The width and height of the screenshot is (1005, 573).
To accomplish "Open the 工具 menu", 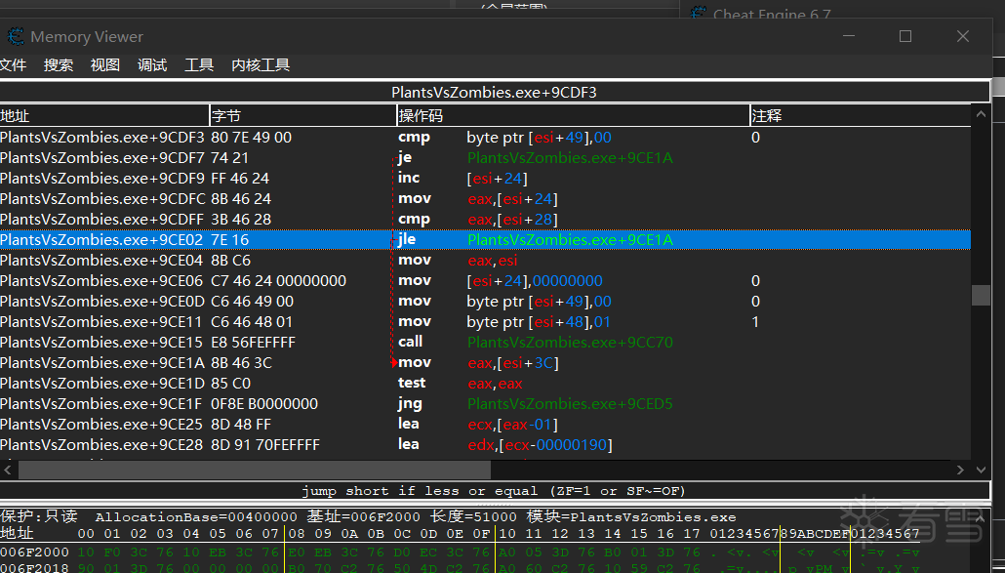I will tap(199, 64).
